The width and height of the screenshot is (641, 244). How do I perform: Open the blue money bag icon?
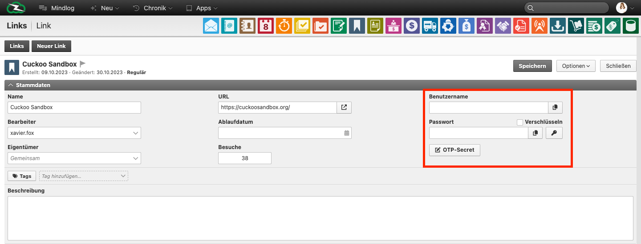[467, 26]
